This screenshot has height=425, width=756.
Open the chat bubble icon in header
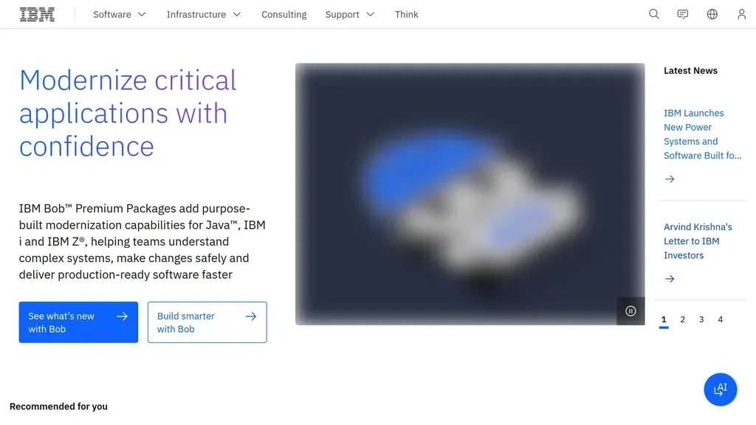click(x=683, y=14)
